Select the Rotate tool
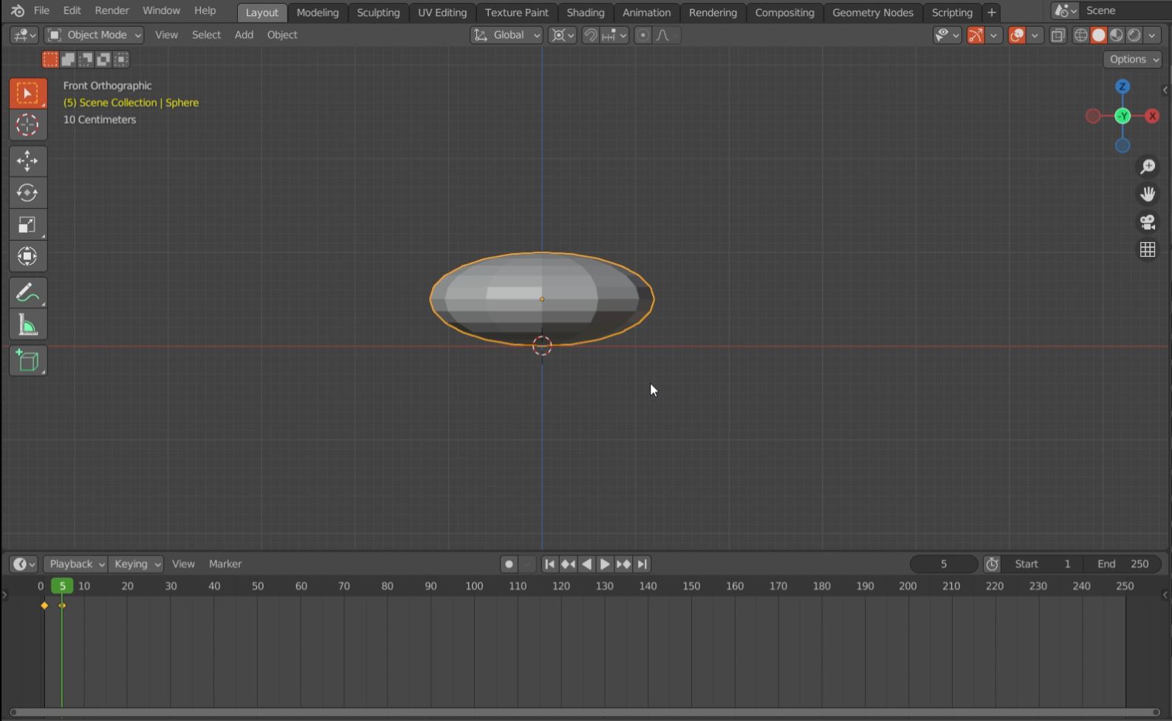This screenshot has width=1172, height=721. pyautogui.click(x=27, y=193)
